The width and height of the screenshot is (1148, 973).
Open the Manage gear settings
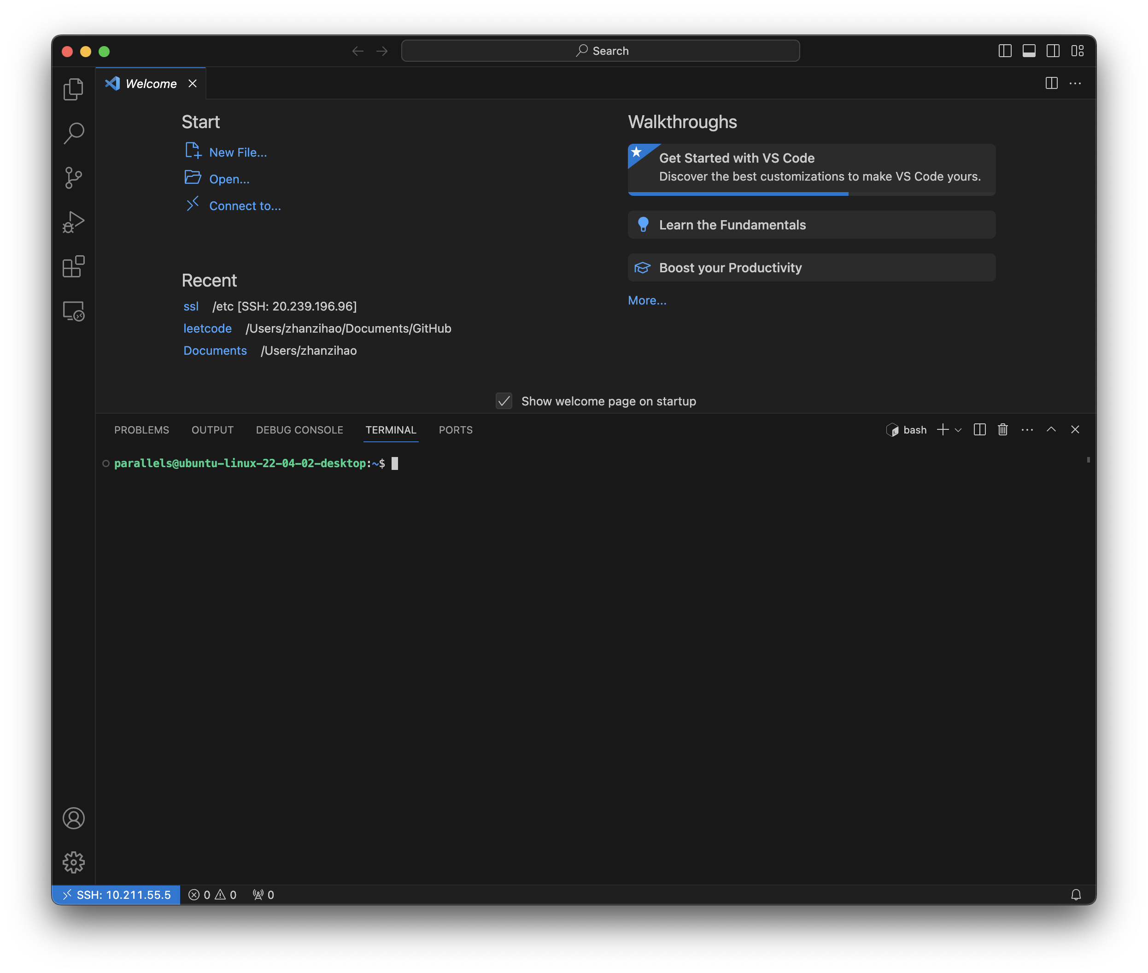click(x=73, y=862)
